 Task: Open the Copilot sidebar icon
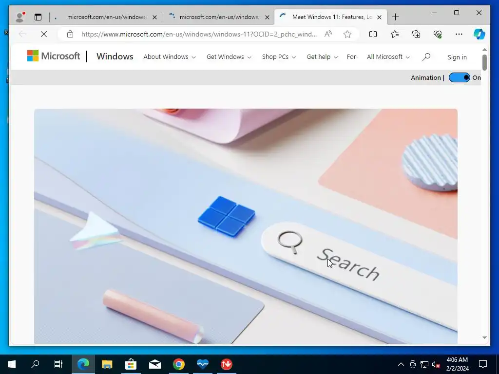tap(480, 34)
